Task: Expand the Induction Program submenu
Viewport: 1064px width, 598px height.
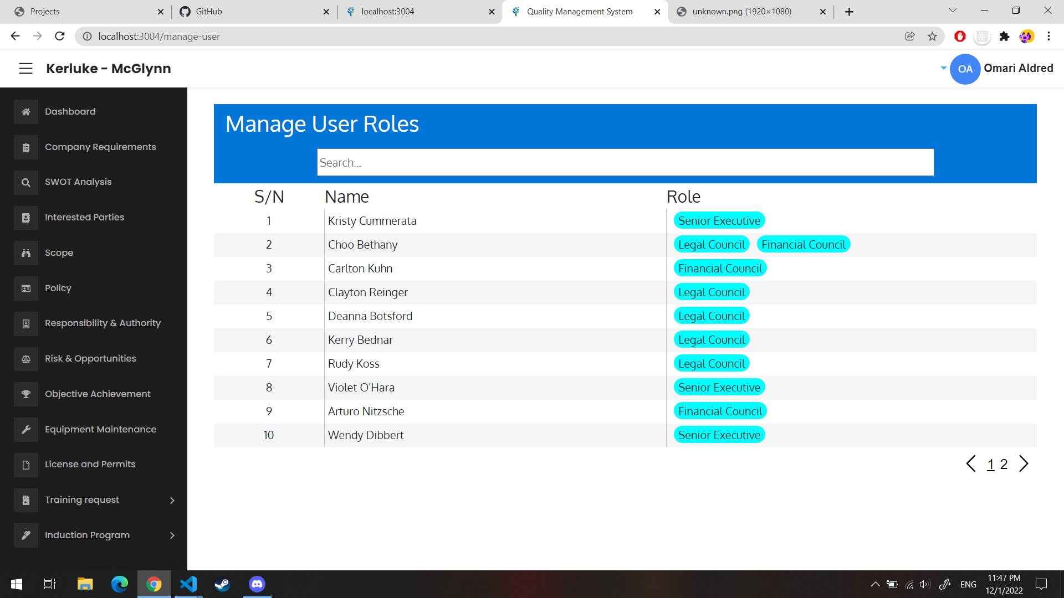Action: [172, 535]
